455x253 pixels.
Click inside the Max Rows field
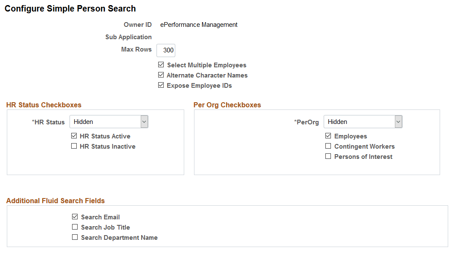tap(165, 50)
